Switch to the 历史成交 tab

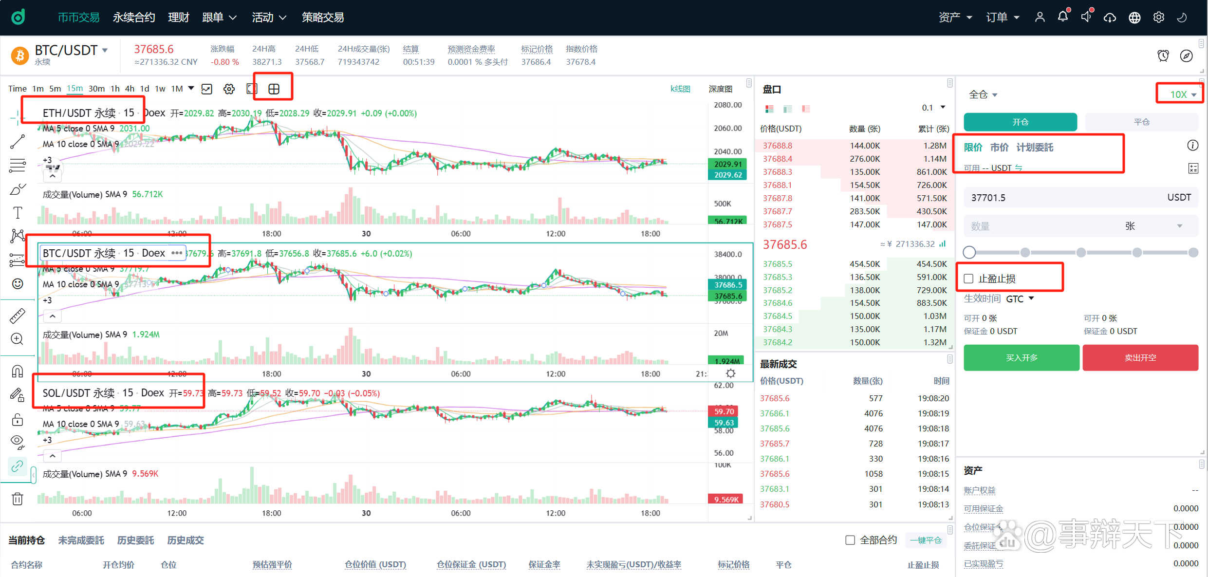pos(186,540)
